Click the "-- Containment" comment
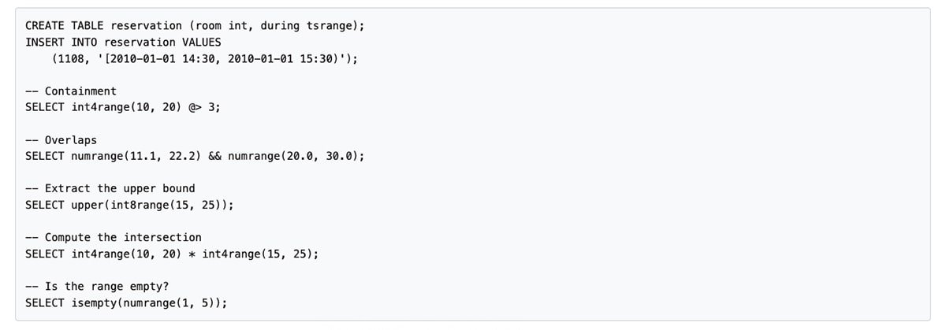946x330 pixels. (x=71, y=91)
